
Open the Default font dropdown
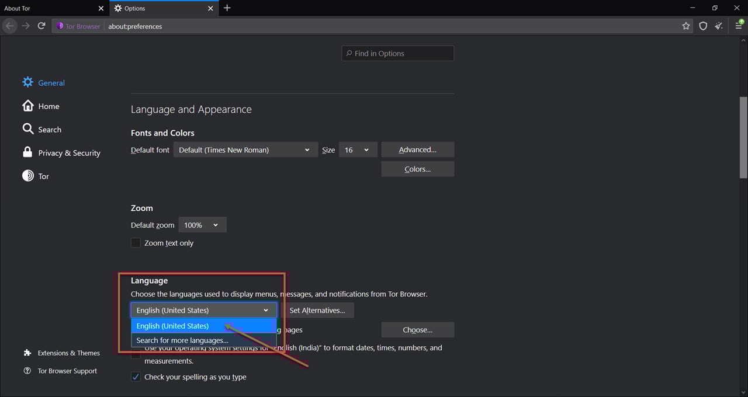[245, 150]
